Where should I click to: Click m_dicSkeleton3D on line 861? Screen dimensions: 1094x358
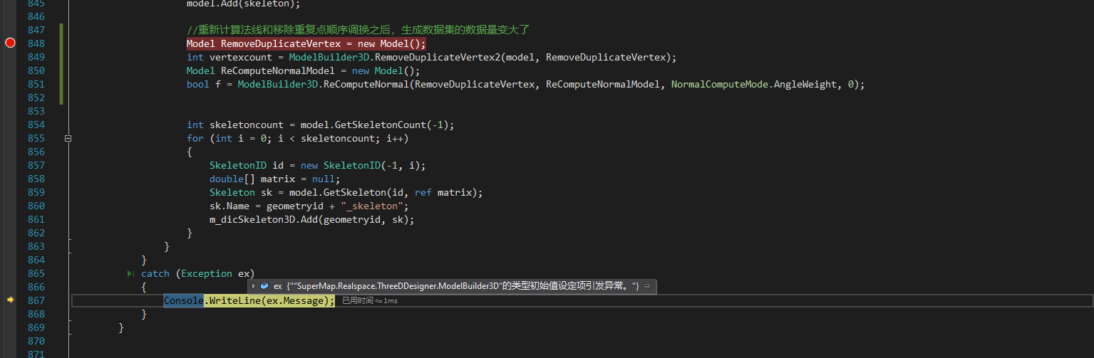pos(252,219)
